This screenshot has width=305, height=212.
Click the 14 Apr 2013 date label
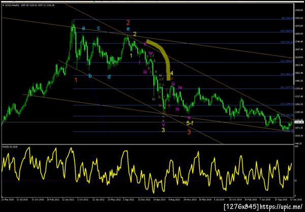click(159, 200)
